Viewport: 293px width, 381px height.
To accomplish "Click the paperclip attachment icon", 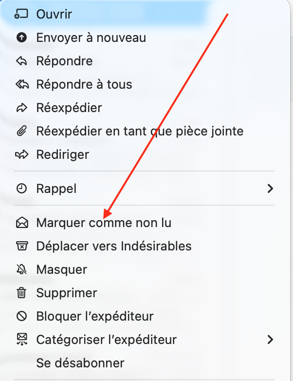I will click(21, 131).
